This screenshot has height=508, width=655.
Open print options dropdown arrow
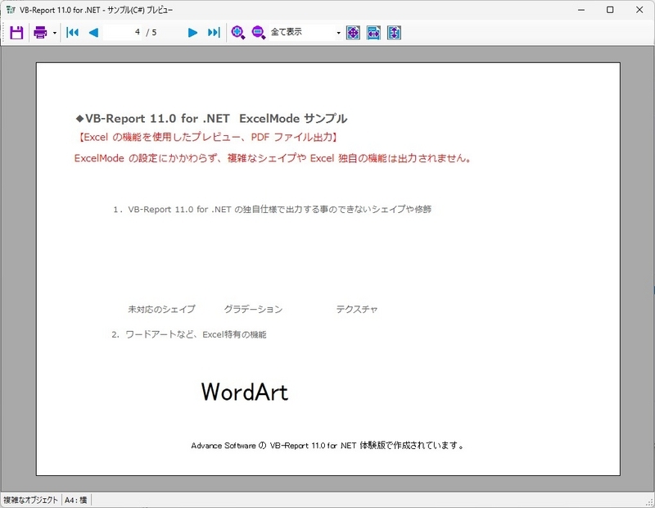coord(55,33)
